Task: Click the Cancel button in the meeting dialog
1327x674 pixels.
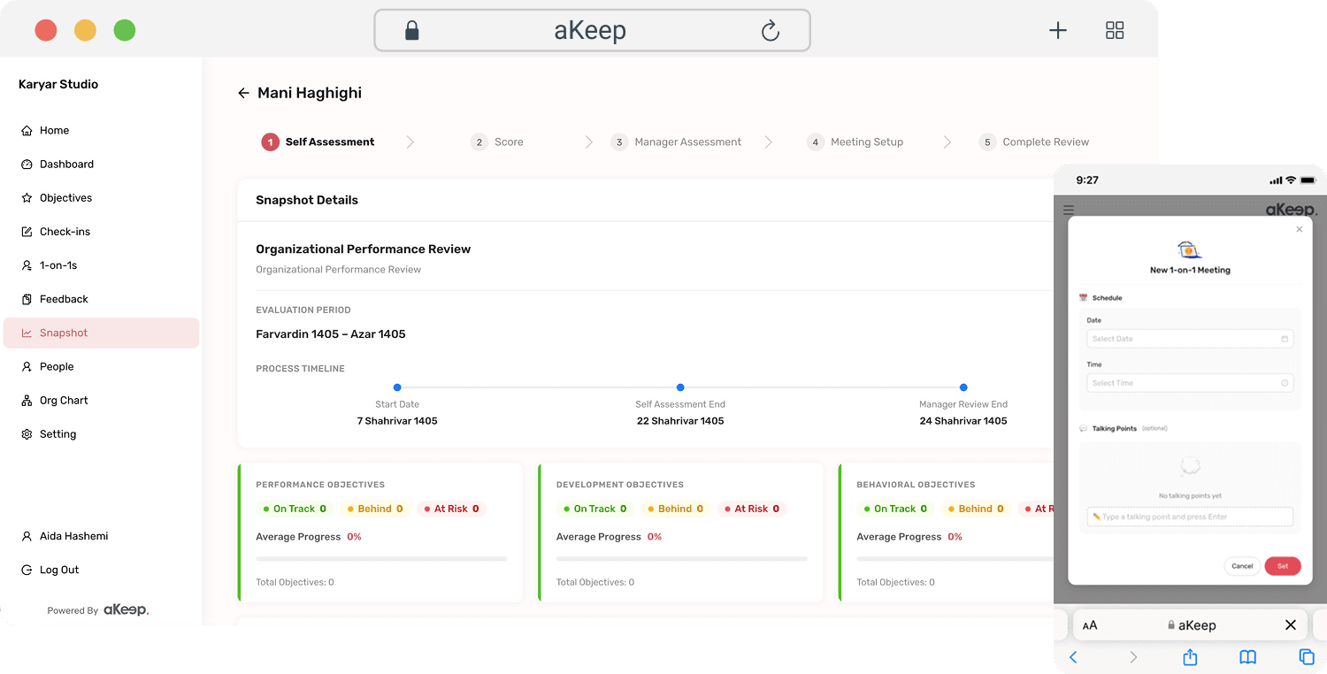Action: click(x=1242, y=566)
